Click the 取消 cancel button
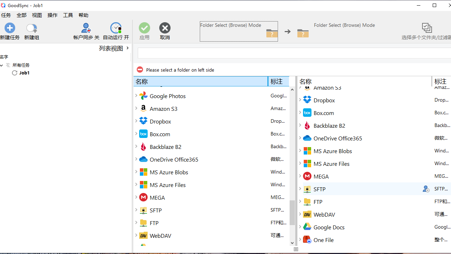The height and width of the screenshot is (254, 451). [x=165, y=28]
